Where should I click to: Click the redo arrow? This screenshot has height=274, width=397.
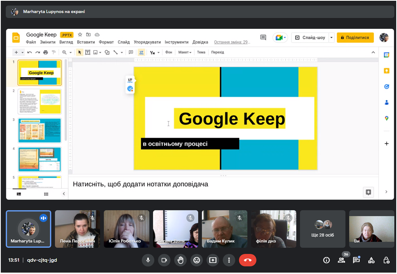click(x=37, y=52)
